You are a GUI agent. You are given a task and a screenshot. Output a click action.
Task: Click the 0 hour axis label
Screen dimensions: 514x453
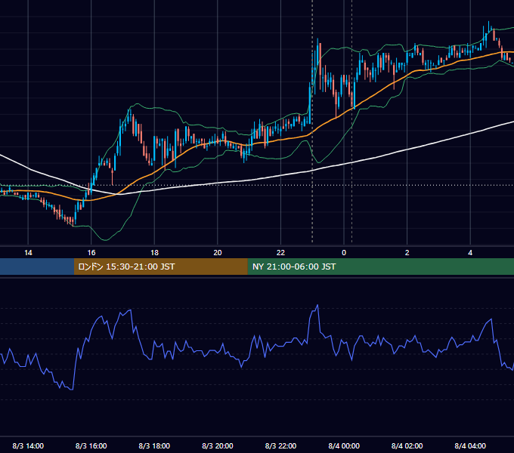tap(344, 253)
